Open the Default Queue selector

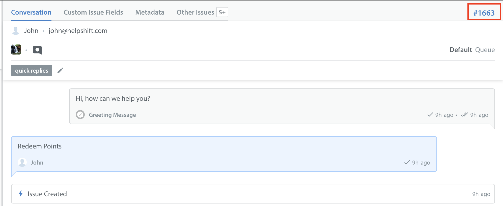472,50
